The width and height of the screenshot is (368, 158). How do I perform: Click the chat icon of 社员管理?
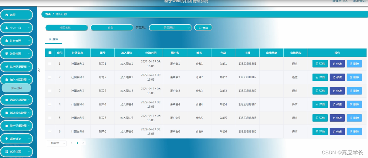pyautogui.click(x=7, y=54)
